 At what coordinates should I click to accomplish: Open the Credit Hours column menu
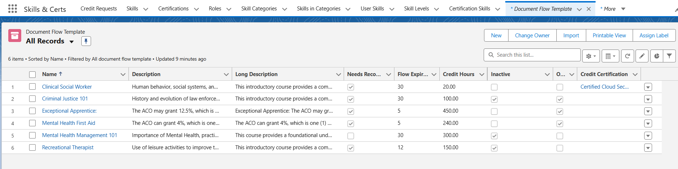(482, 74)
